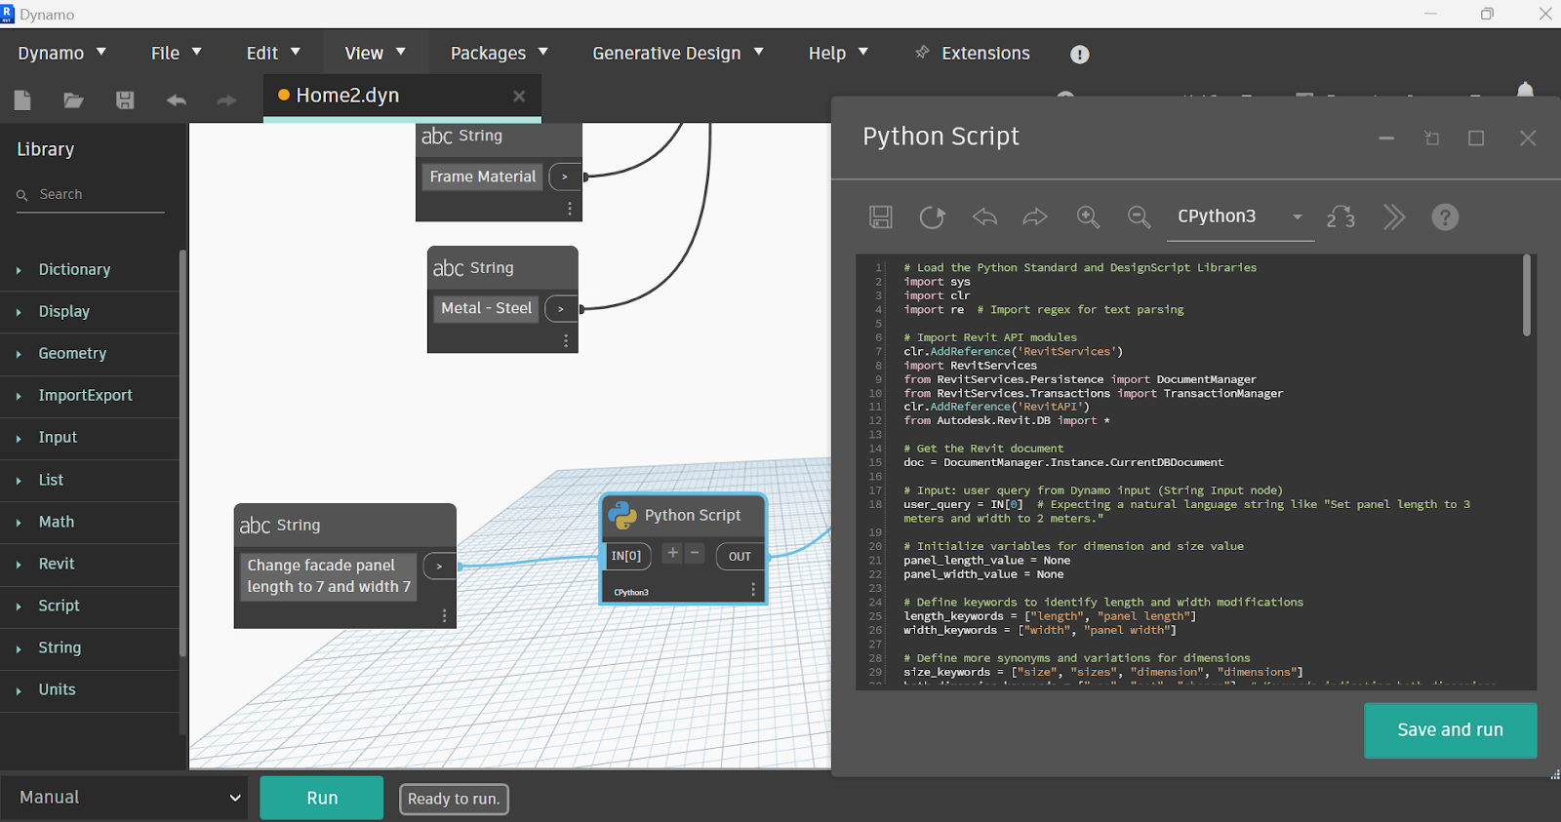The width and height of the screenshot is (1561, 822).
Task: Create a new file with the New icon
Action: coord(22,99)
